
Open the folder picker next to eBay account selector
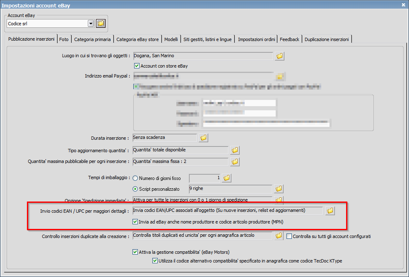(x=101, y=23)
